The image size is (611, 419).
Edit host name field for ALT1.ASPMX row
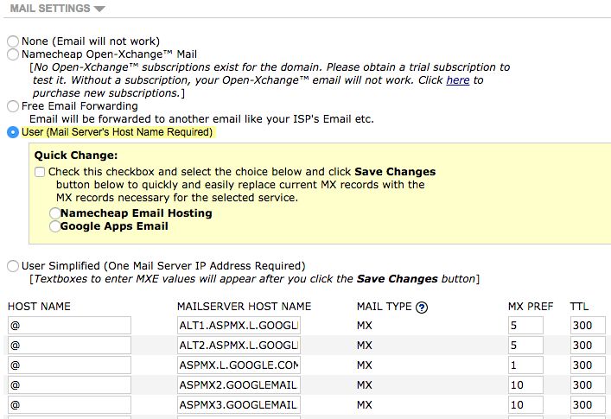(69, 326)
